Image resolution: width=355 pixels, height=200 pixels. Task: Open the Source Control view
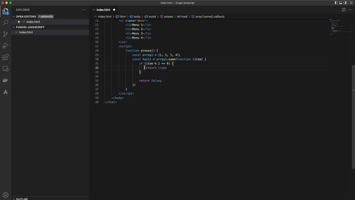pos(6,34)
